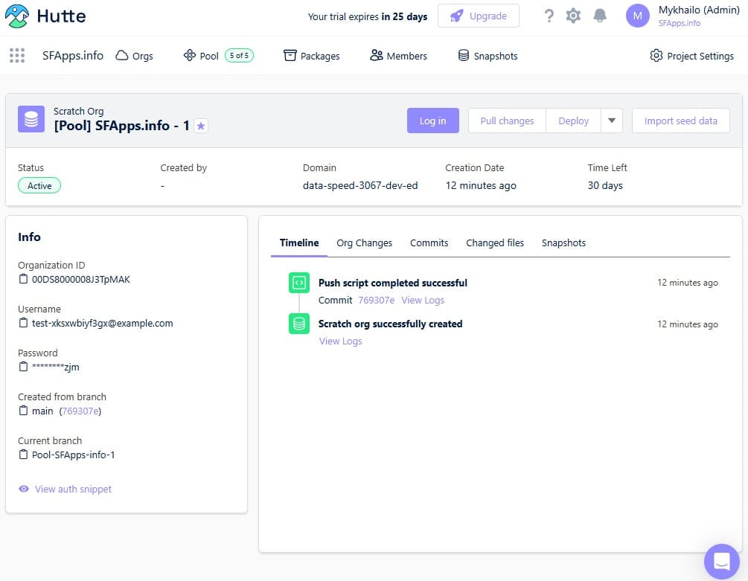The height and width of the screenshot is (581, 748).
Task: Open View Logs for push script
Action: (423, 300)
